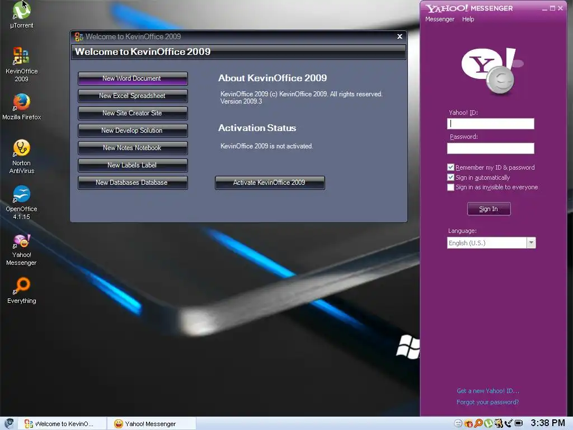Viewport: 573px width, 430px height.
Task: Close the Welcome to KevinOffice 2009 dialog
Action: pos(400,36)
